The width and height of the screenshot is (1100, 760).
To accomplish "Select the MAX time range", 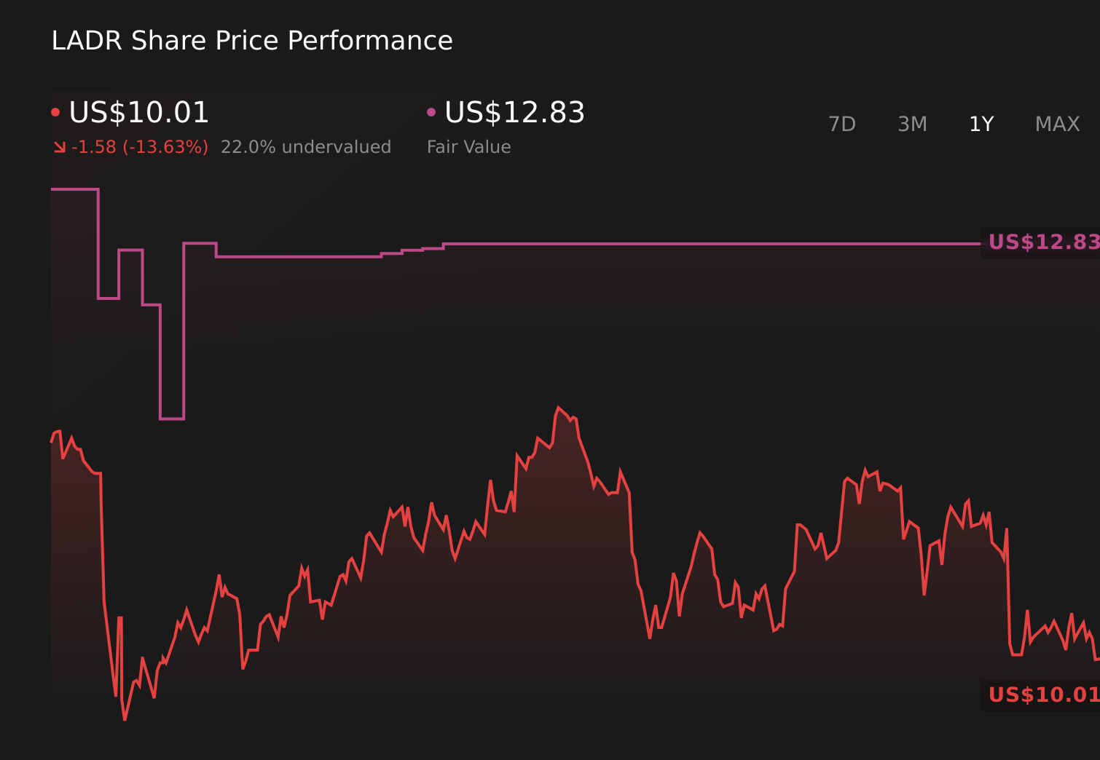I will (x=1056, y=124).
